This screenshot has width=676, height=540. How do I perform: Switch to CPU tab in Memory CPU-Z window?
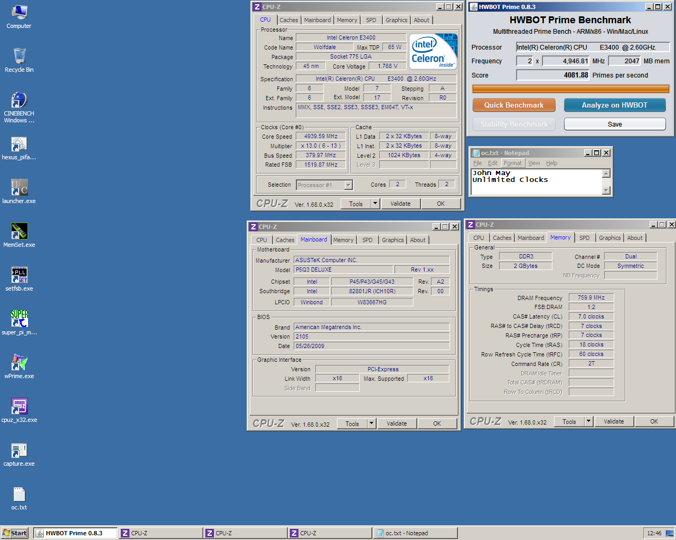pos(478,238)
